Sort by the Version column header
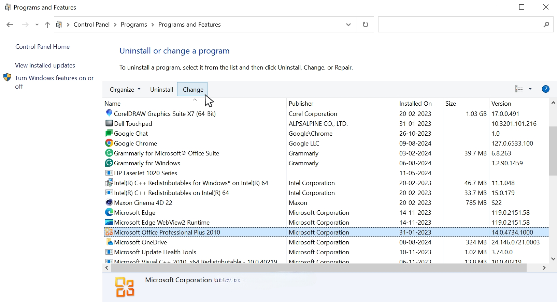557x302 pixels. (519, 103)
